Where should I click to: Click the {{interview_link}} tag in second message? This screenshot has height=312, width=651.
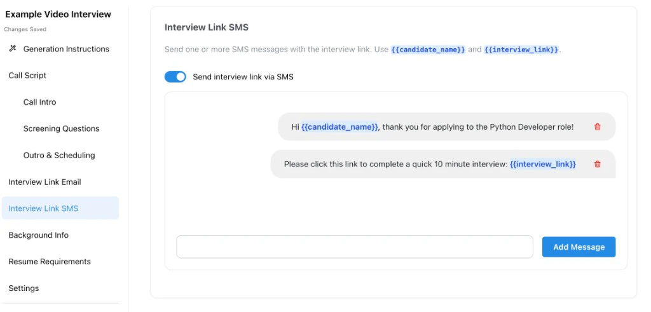tap(543, 165)
